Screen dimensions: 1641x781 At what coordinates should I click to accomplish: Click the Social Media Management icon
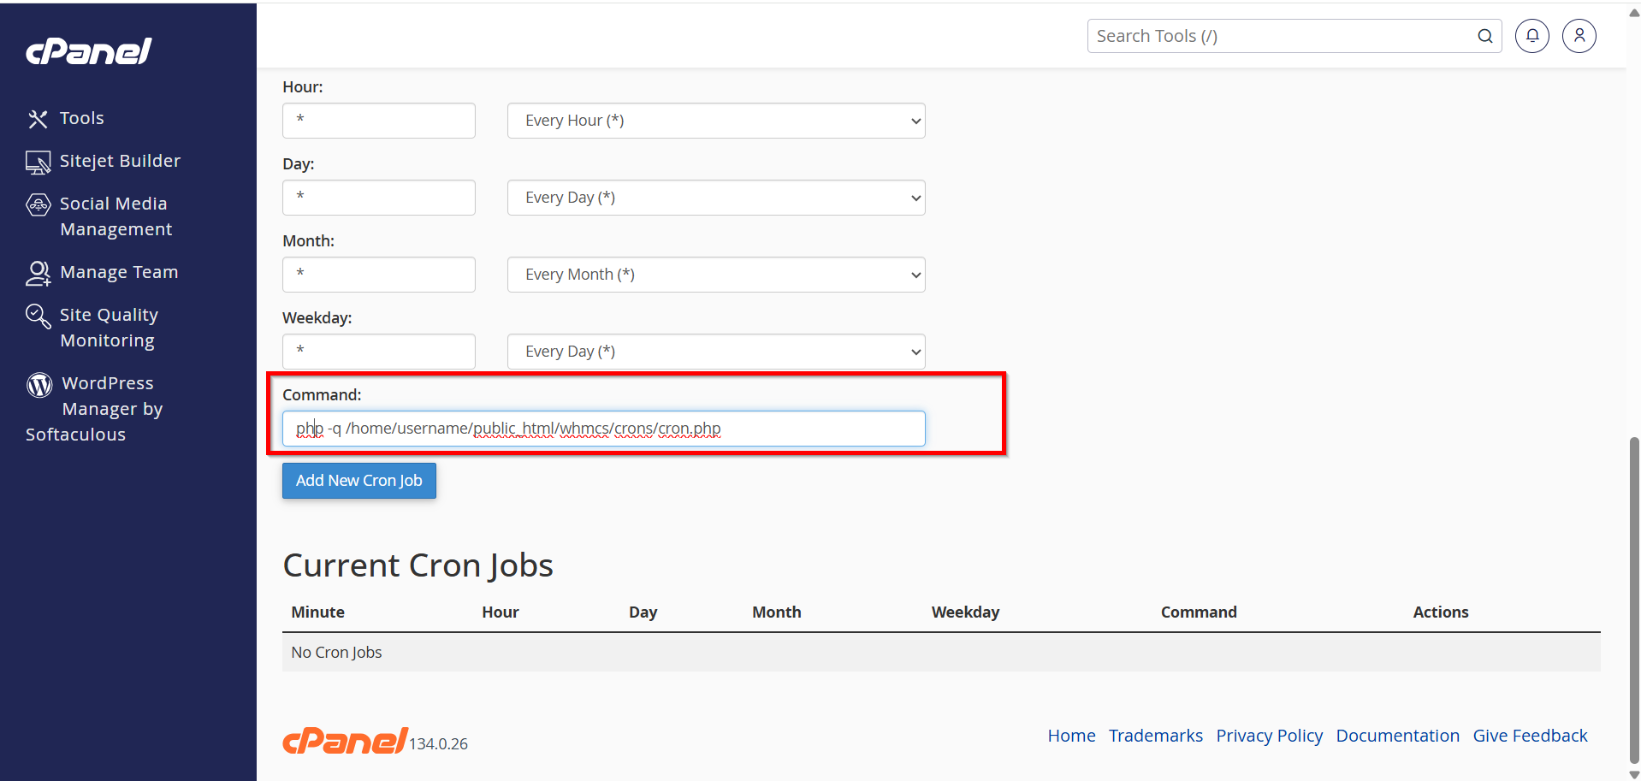pos(39,204)
